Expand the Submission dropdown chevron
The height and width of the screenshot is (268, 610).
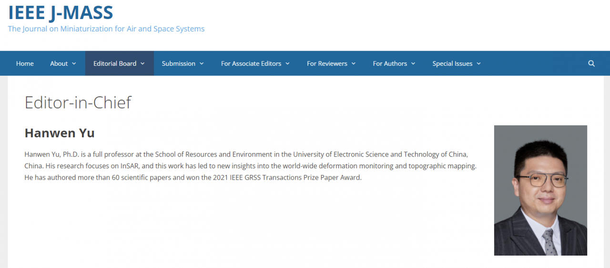click(202, 63)
